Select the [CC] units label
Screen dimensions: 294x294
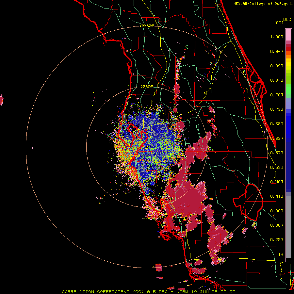(279, 23)
